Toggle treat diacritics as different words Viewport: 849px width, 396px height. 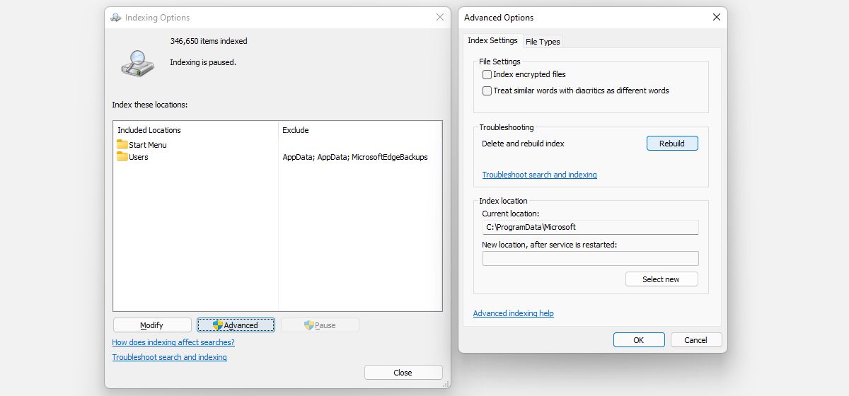(x=487, y=91)
